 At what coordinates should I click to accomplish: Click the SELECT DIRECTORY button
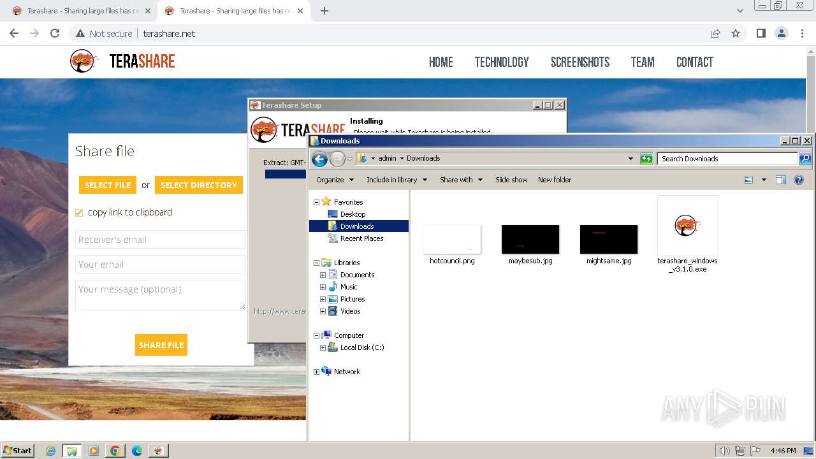tap(199, 185)
